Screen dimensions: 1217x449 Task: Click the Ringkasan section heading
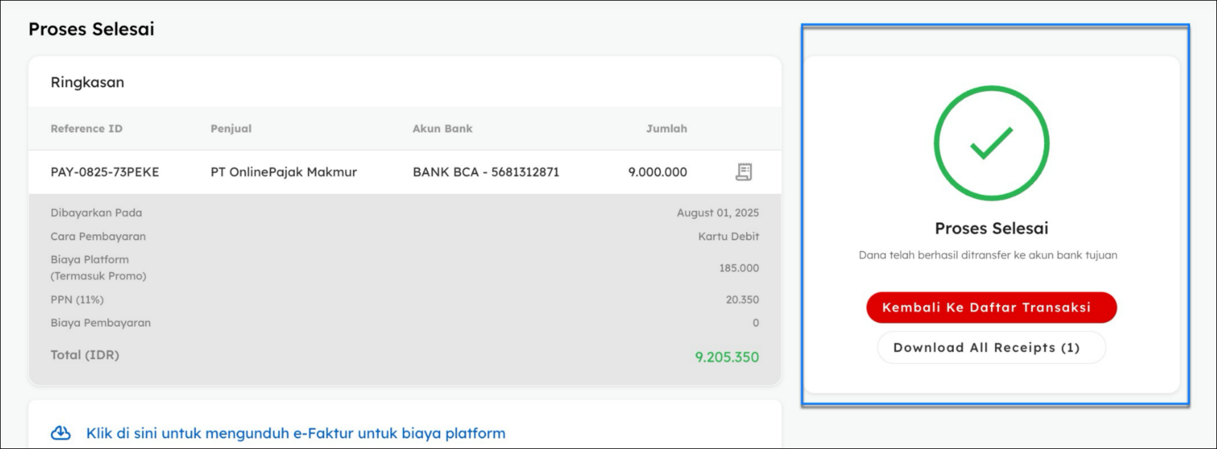point(87,82)
